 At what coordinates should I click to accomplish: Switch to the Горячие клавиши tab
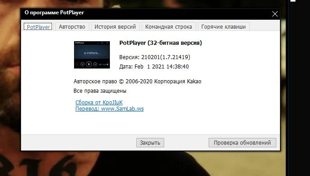click(223, 26)
